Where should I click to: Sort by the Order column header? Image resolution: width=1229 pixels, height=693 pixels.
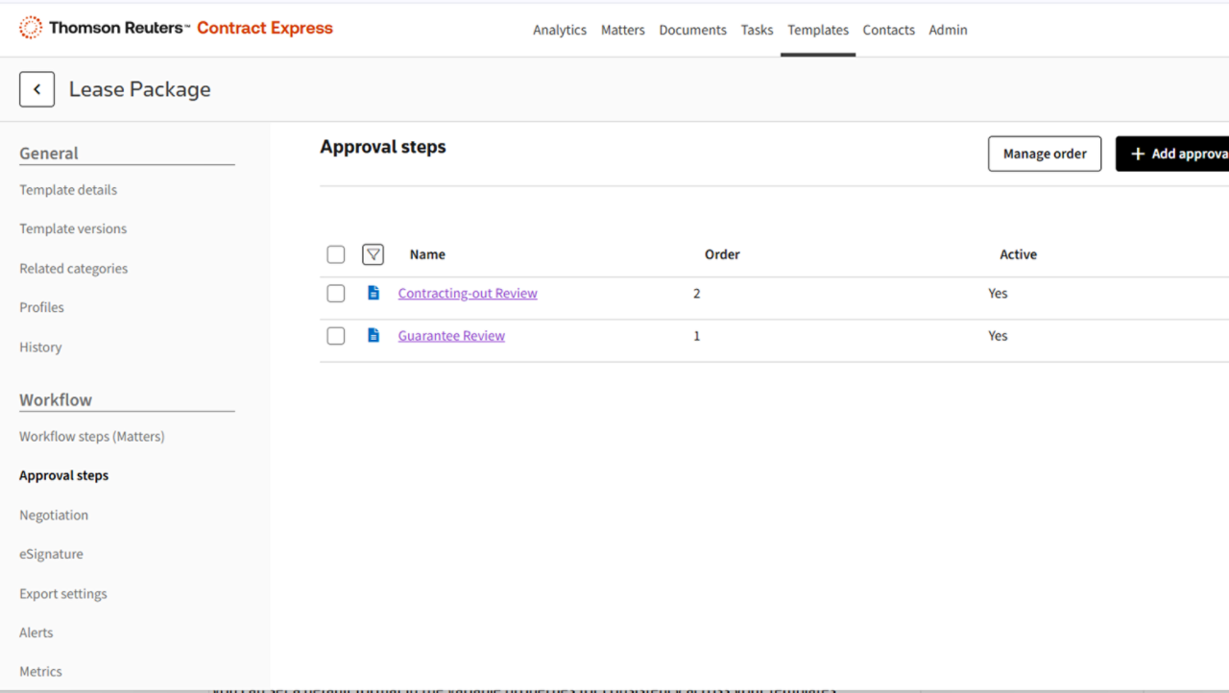pos(722,254)
